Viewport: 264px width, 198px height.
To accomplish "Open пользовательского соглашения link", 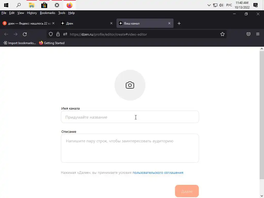I will click(158, 172).
